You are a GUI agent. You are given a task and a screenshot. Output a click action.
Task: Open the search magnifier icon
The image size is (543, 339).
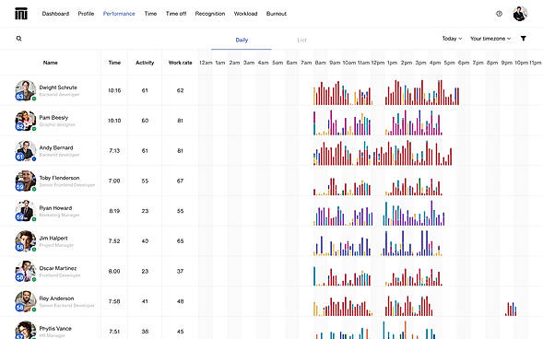click(19, 39)
